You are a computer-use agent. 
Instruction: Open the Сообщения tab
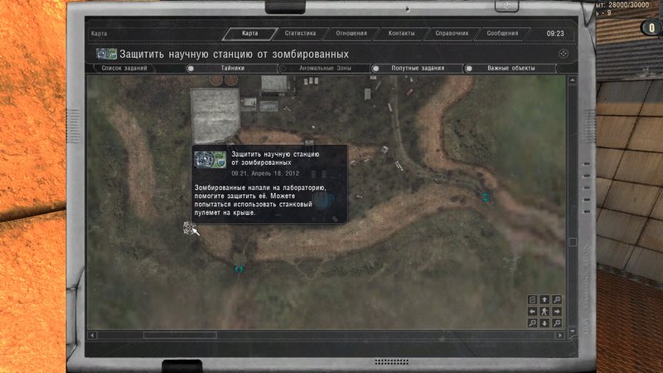[502, 34]
